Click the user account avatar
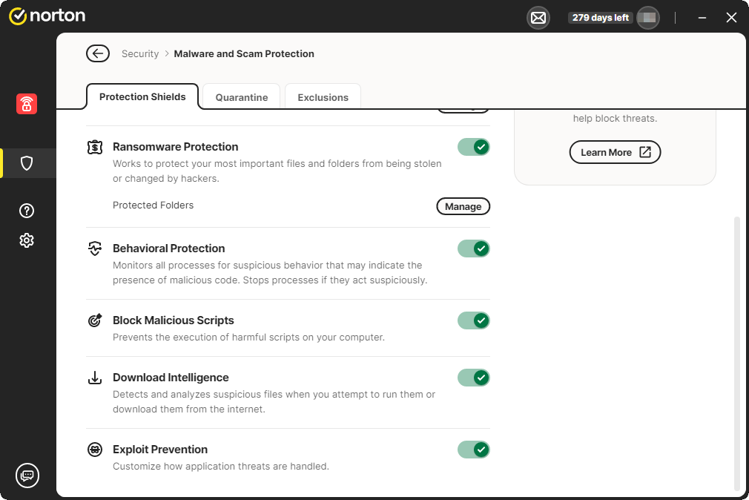749x500 pixels. point(648,18)
